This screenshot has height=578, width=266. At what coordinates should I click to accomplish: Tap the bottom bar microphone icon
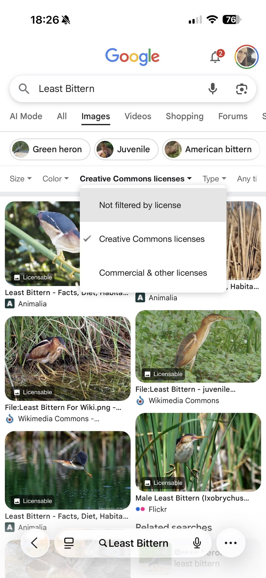[x=197, y=543]
